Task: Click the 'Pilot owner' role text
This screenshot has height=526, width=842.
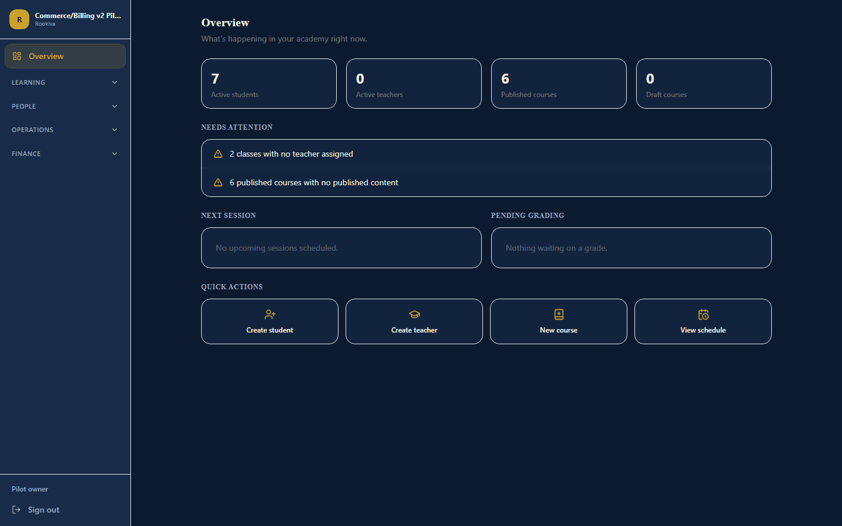Action: pos(30,489)
